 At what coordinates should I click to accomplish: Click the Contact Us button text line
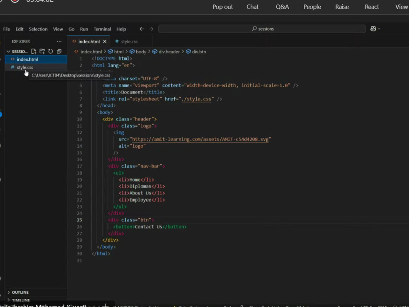point(150,227)
